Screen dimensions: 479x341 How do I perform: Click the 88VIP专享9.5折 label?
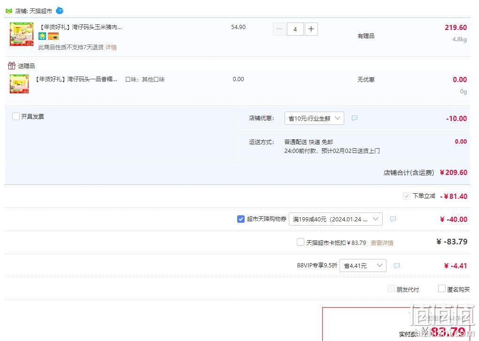pyautogui.click(x=317, y=265)
